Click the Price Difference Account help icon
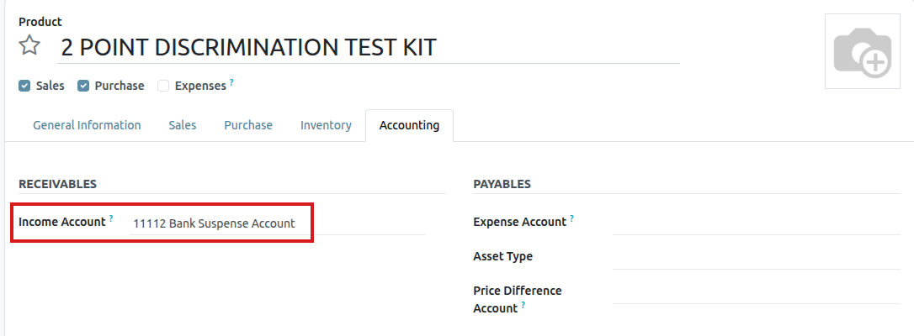Viewport: 914px width, 336px height. pos(523,305)
